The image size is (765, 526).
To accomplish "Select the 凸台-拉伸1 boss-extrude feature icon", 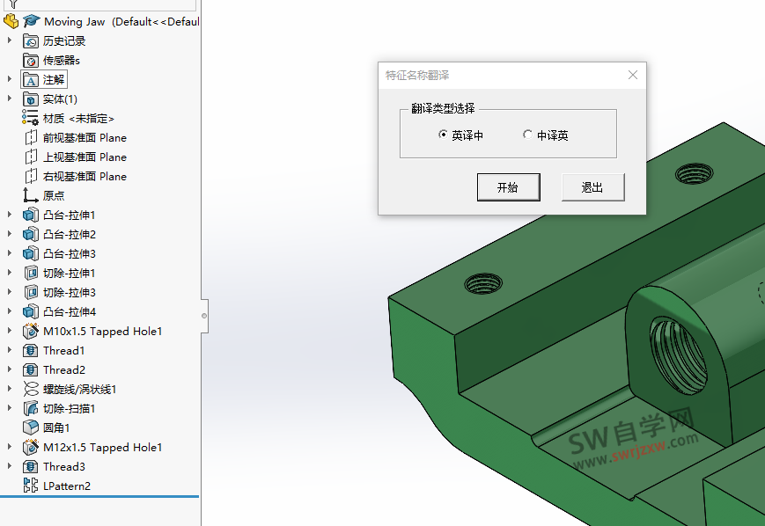I will click(30, 215).
